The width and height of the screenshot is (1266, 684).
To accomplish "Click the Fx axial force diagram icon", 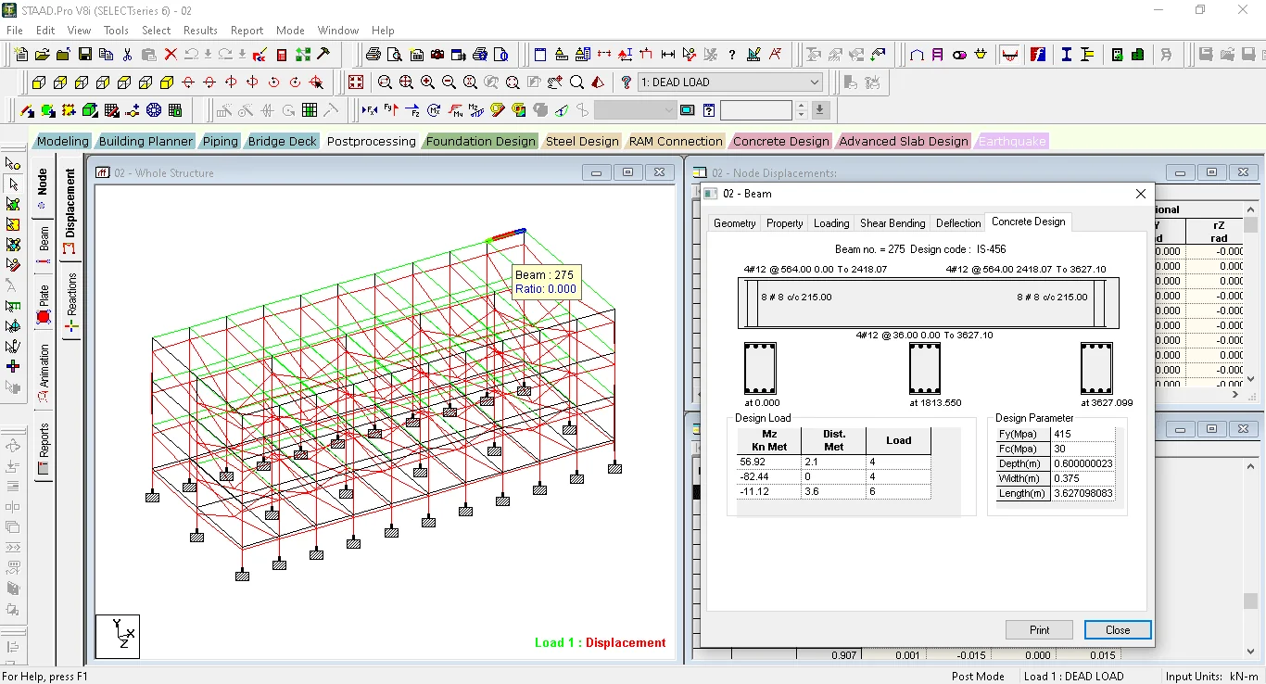I will tap(369, 110).
